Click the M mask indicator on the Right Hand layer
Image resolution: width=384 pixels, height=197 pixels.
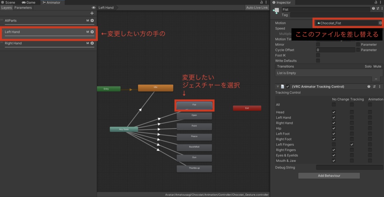click(87, 43)
